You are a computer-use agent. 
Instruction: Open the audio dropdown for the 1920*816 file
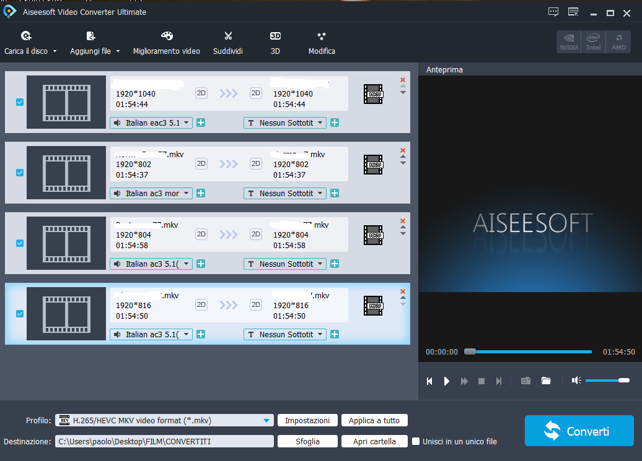pyautogui.click(x=151, y=334)
